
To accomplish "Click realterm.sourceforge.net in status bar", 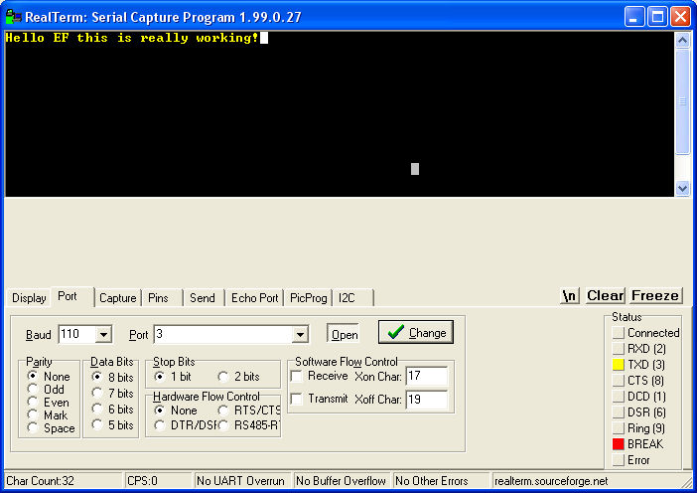I will pos(551,481).
